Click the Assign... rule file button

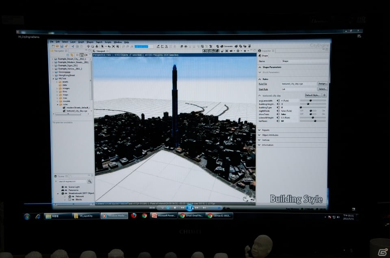(x=323, y=84)
